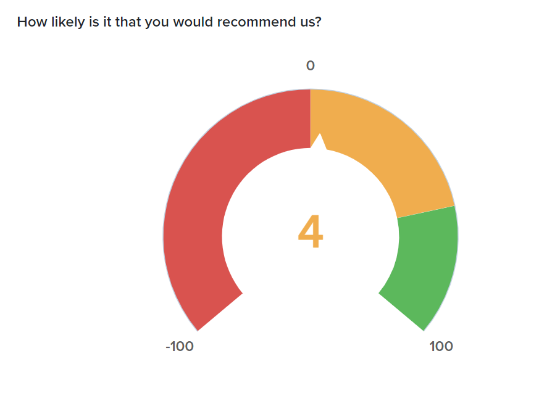Click the boundary where red meets orange
Image resolution: width=539 pixels, height=393 pixels.
tap(311, 118)
